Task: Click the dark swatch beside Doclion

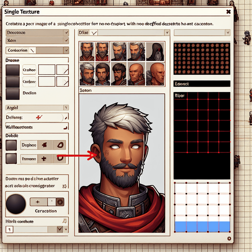Action: (13, 94)
